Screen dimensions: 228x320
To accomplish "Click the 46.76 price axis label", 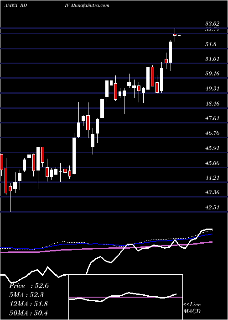I will pos(213,133).
